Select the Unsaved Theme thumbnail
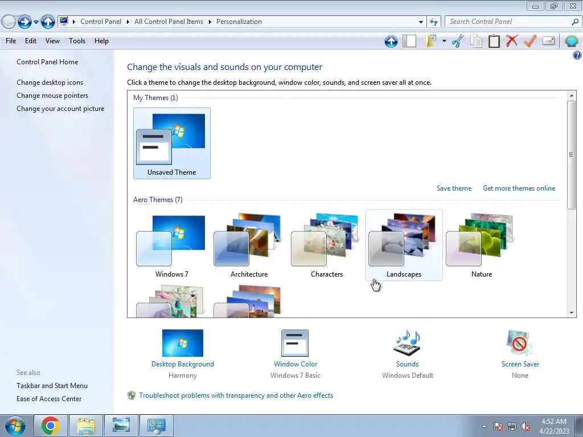This screenshot has height=437, width=583. 172,143
